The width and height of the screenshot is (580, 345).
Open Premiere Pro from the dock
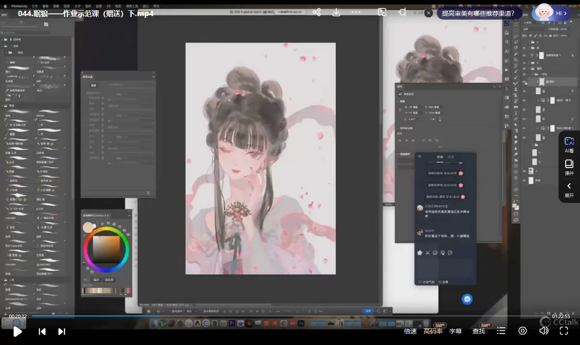232,323
